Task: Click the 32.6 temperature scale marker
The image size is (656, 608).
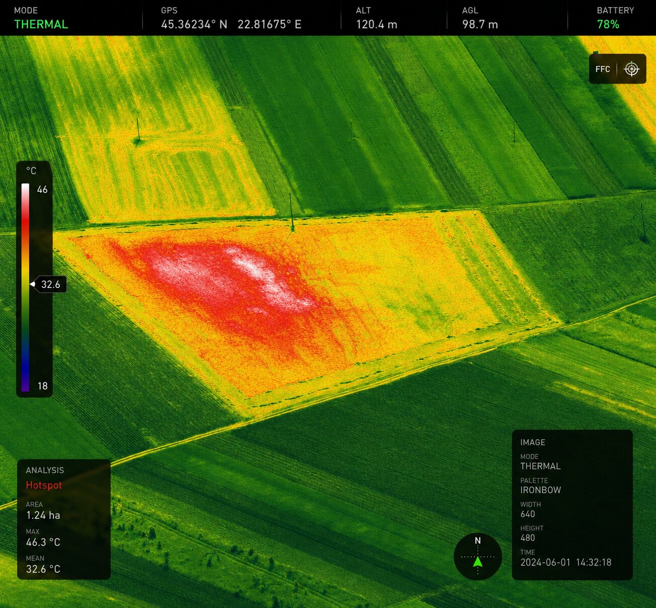Action: click(48, 284)
